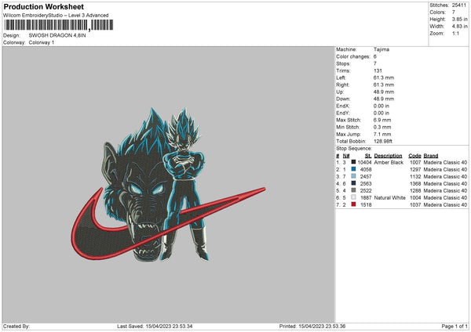The image size is (471, 332).
Task: Click the stitch count 1518
Action: coord(366,204)
